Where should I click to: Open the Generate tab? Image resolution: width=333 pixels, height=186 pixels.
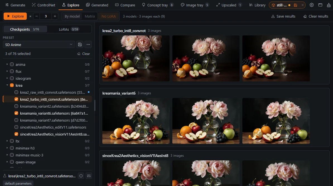tap(15, 5)
